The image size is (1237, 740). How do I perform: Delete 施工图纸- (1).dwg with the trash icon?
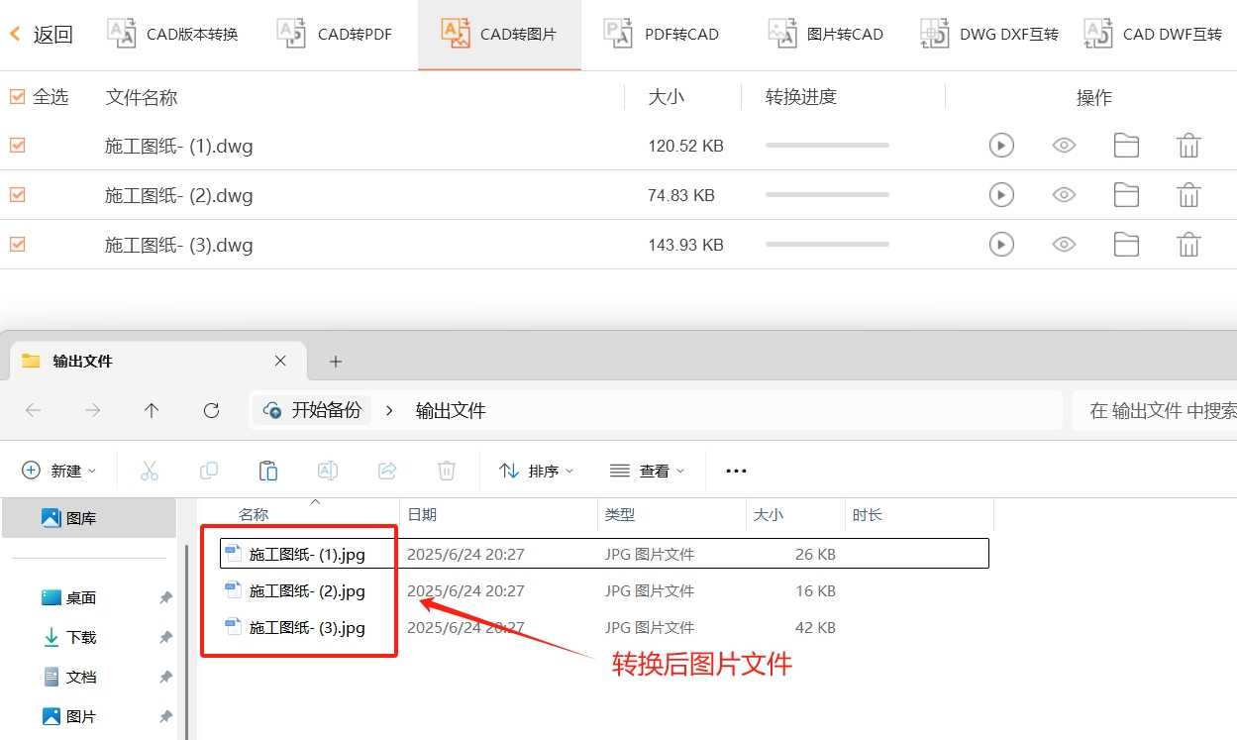1188,145
